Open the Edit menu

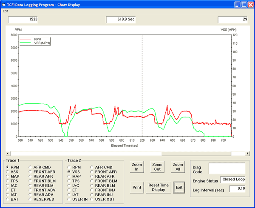pyautogui.click(x=6, y=11)
